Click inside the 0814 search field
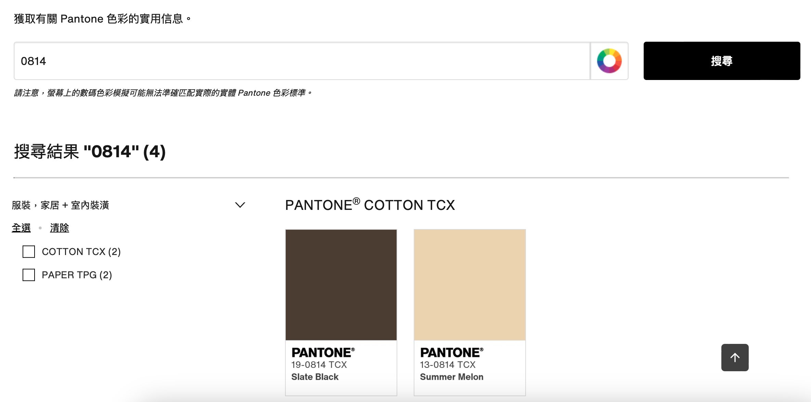Viewport: 811px width, 402px height. (301, 61)
